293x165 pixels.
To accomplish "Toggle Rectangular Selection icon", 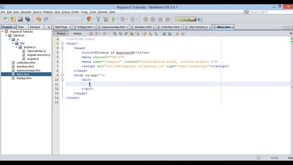I will point(137,33).
